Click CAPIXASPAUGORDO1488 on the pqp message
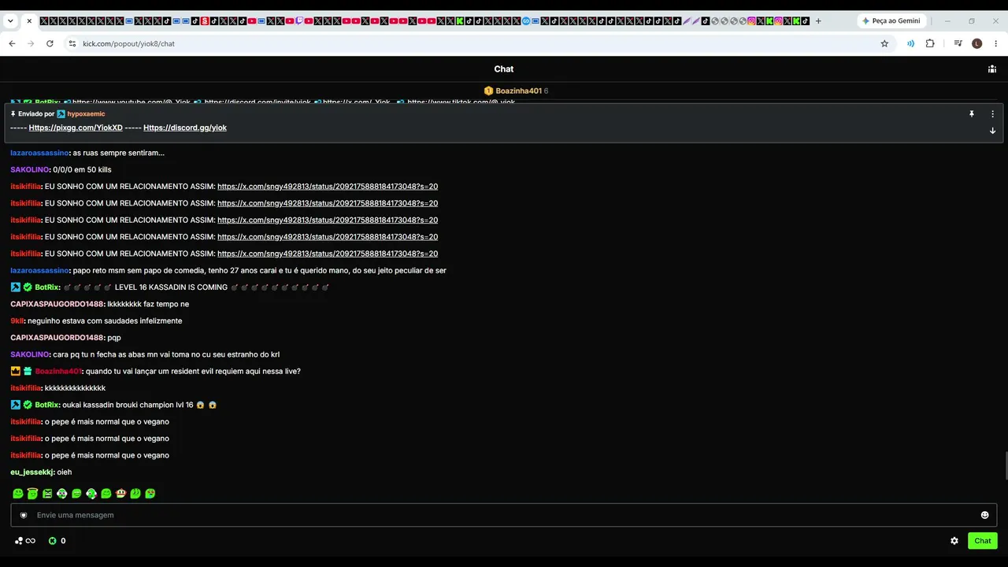1008x567 pixels. pos(57,338)
